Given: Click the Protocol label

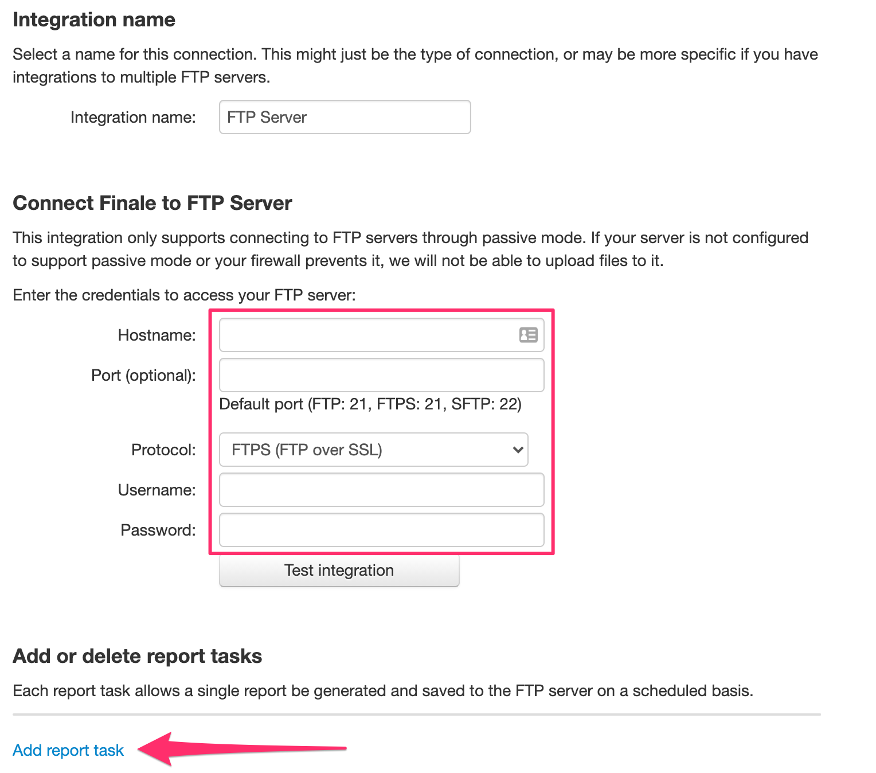Looking at the screenshot, I should (x=164, y=450).
